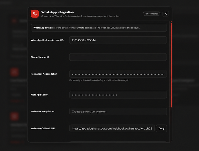Click the WhatsApp Business Account ID label
Viewport: 199px width, 151px height.
tap(47, 40)
